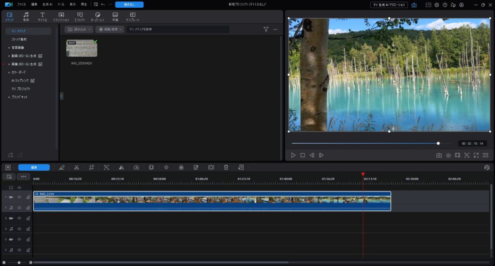Open the 生成 AI menu
The width and height of the screenshot is (495, 266).
tap(47, 4)
